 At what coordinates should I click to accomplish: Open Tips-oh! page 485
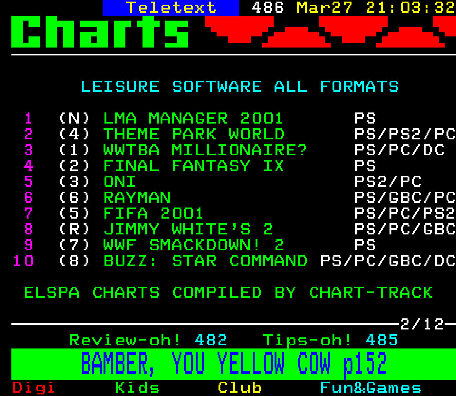click(x=330, y=340)
